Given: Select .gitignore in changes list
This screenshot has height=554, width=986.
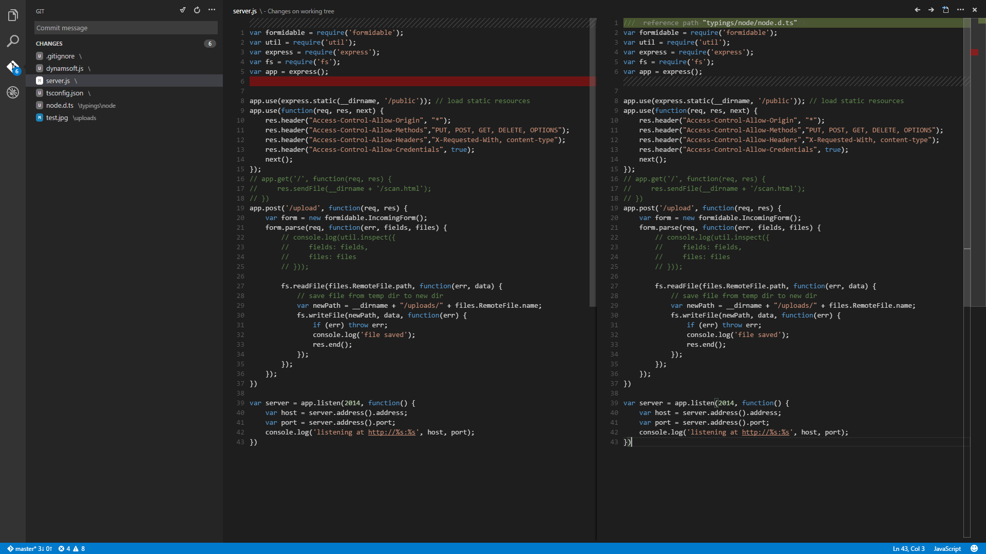Looking at the screenshot, I should coord(60,56).
